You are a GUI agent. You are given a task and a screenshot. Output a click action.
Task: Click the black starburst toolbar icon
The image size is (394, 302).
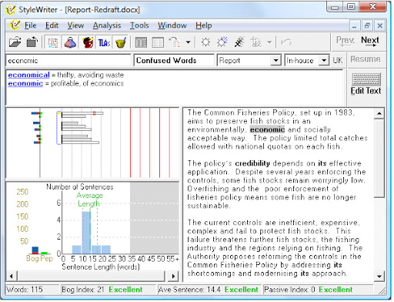coord(239,42)
